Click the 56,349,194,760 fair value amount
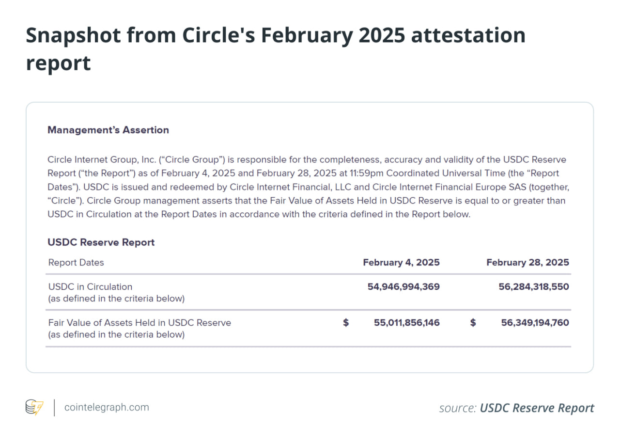 535,322
